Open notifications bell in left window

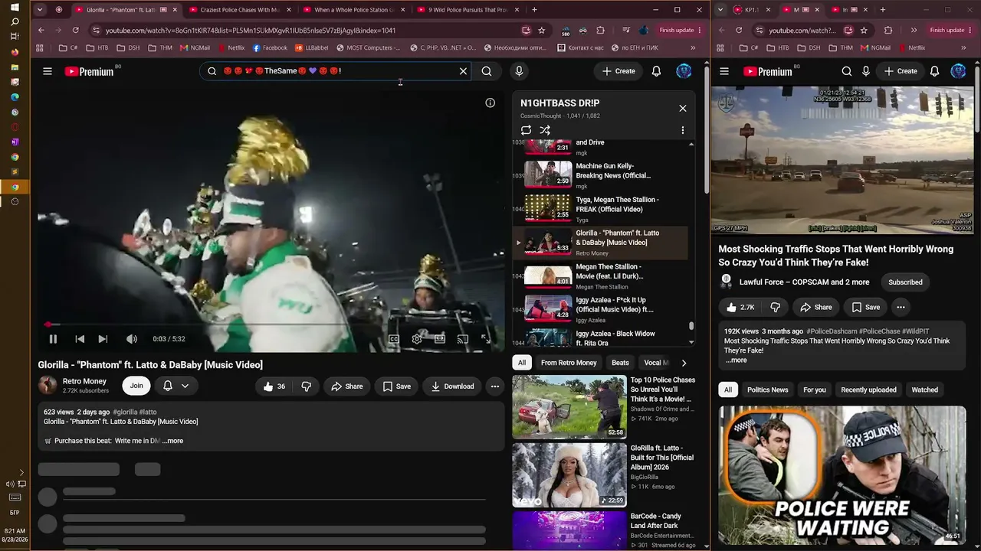click(x=656, y=71)
